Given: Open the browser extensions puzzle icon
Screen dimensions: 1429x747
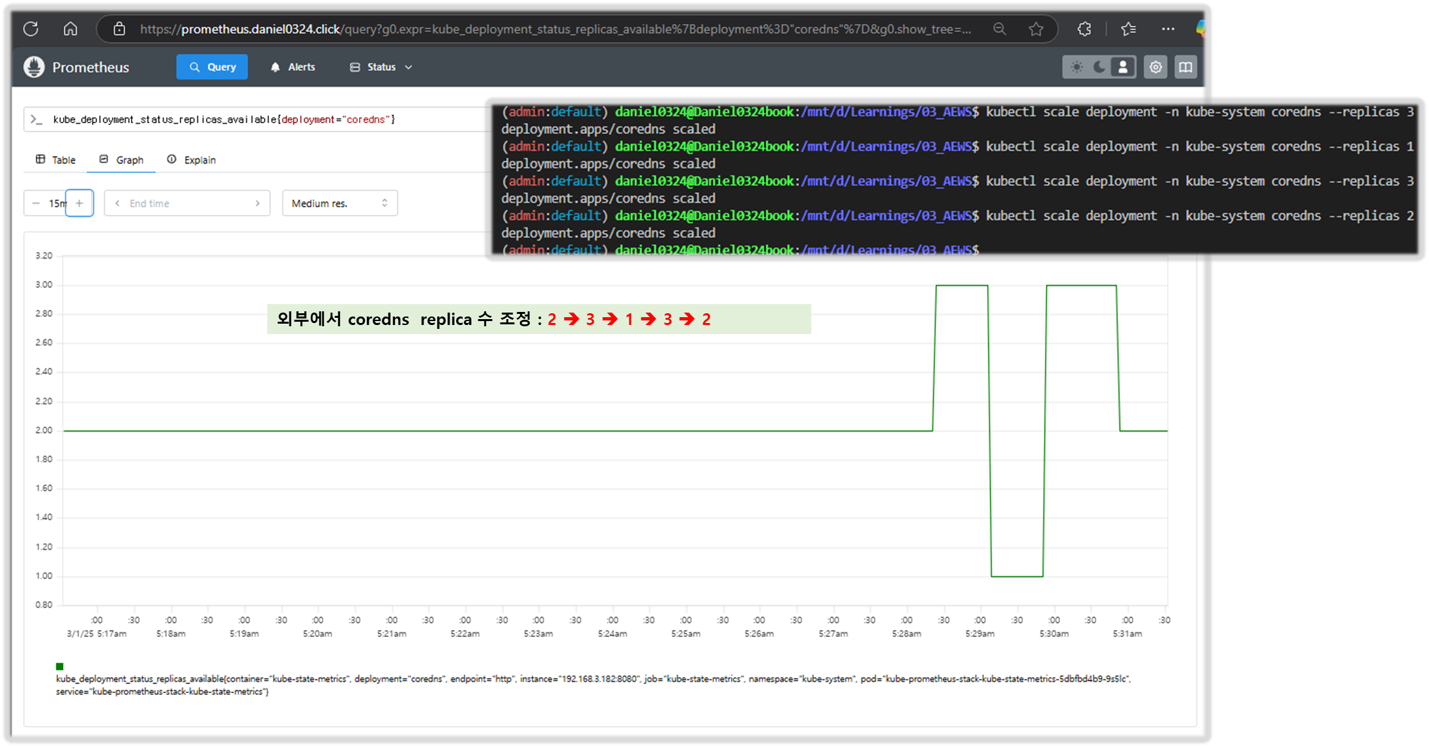Looking at the screenshot, I should tap(1084, 29).
